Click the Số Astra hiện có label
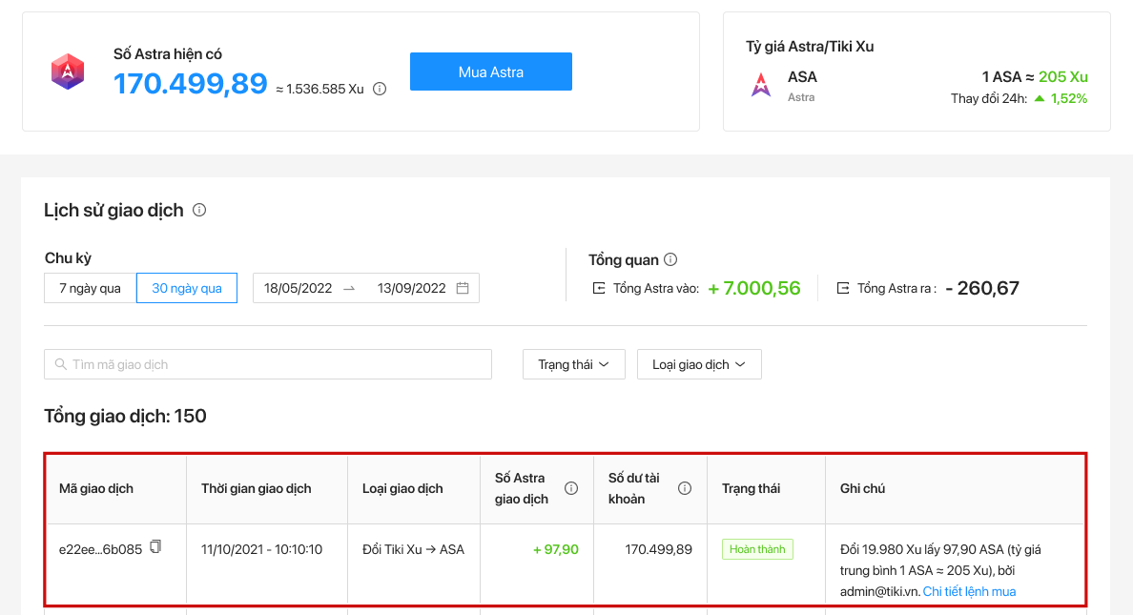 click(x=168, y=54)
